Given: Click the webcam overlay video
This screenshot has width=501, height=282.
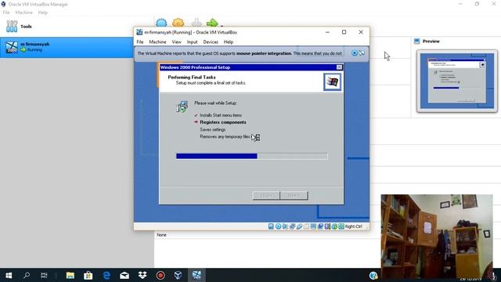Looking at the screenshot, I should pos(437,237).
